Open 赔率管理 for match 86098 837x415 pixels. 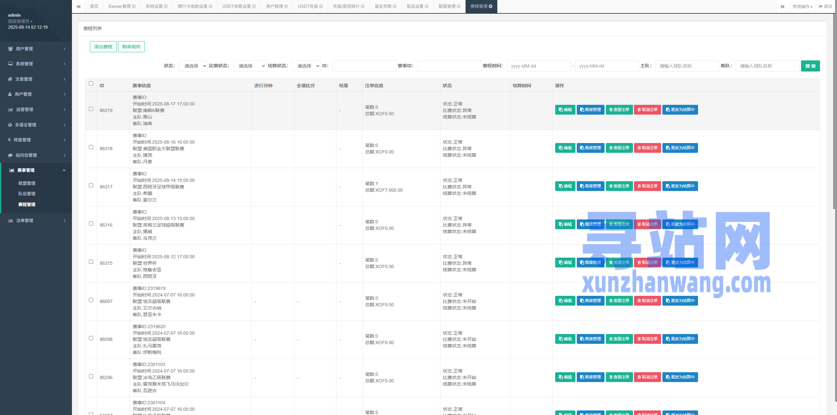pos(590,339)
